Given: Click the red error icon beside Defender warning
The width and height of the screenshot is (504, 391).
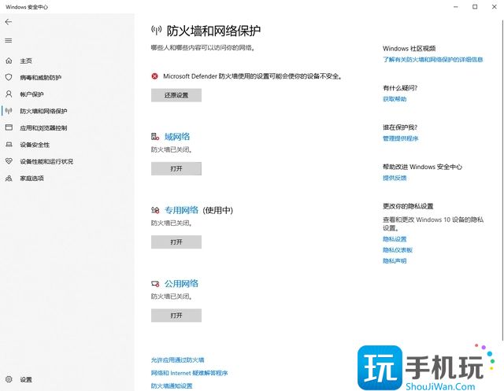Looking at the screenshot, I should [155, 76].
